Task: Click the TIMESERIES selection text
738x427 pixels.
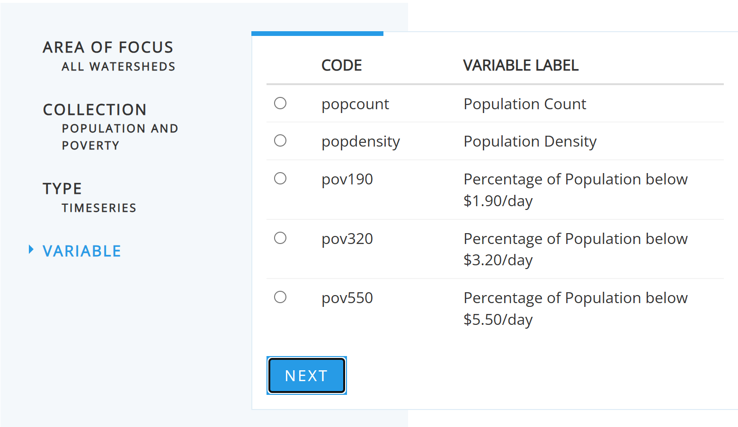Action: [x=99, y=208]
